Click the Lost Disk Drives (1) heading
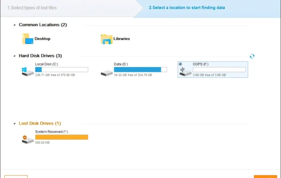Image resolution: width=281 pixels, height=178 pixels. pos(40,123)
